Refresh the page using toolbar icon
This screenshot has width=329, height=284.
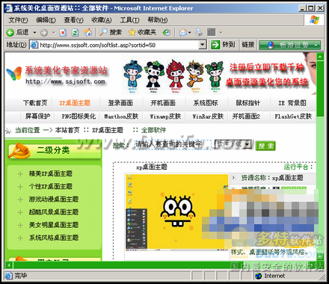pyautogui.click(x=75, y=33)
